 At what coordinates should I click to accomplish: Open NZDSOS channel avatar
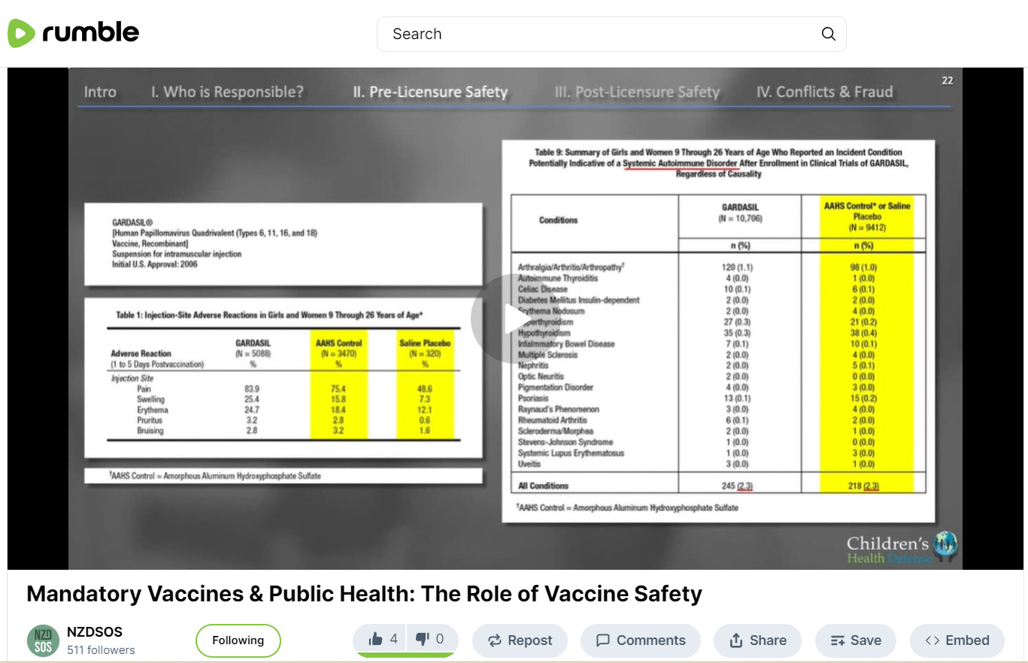43,640
